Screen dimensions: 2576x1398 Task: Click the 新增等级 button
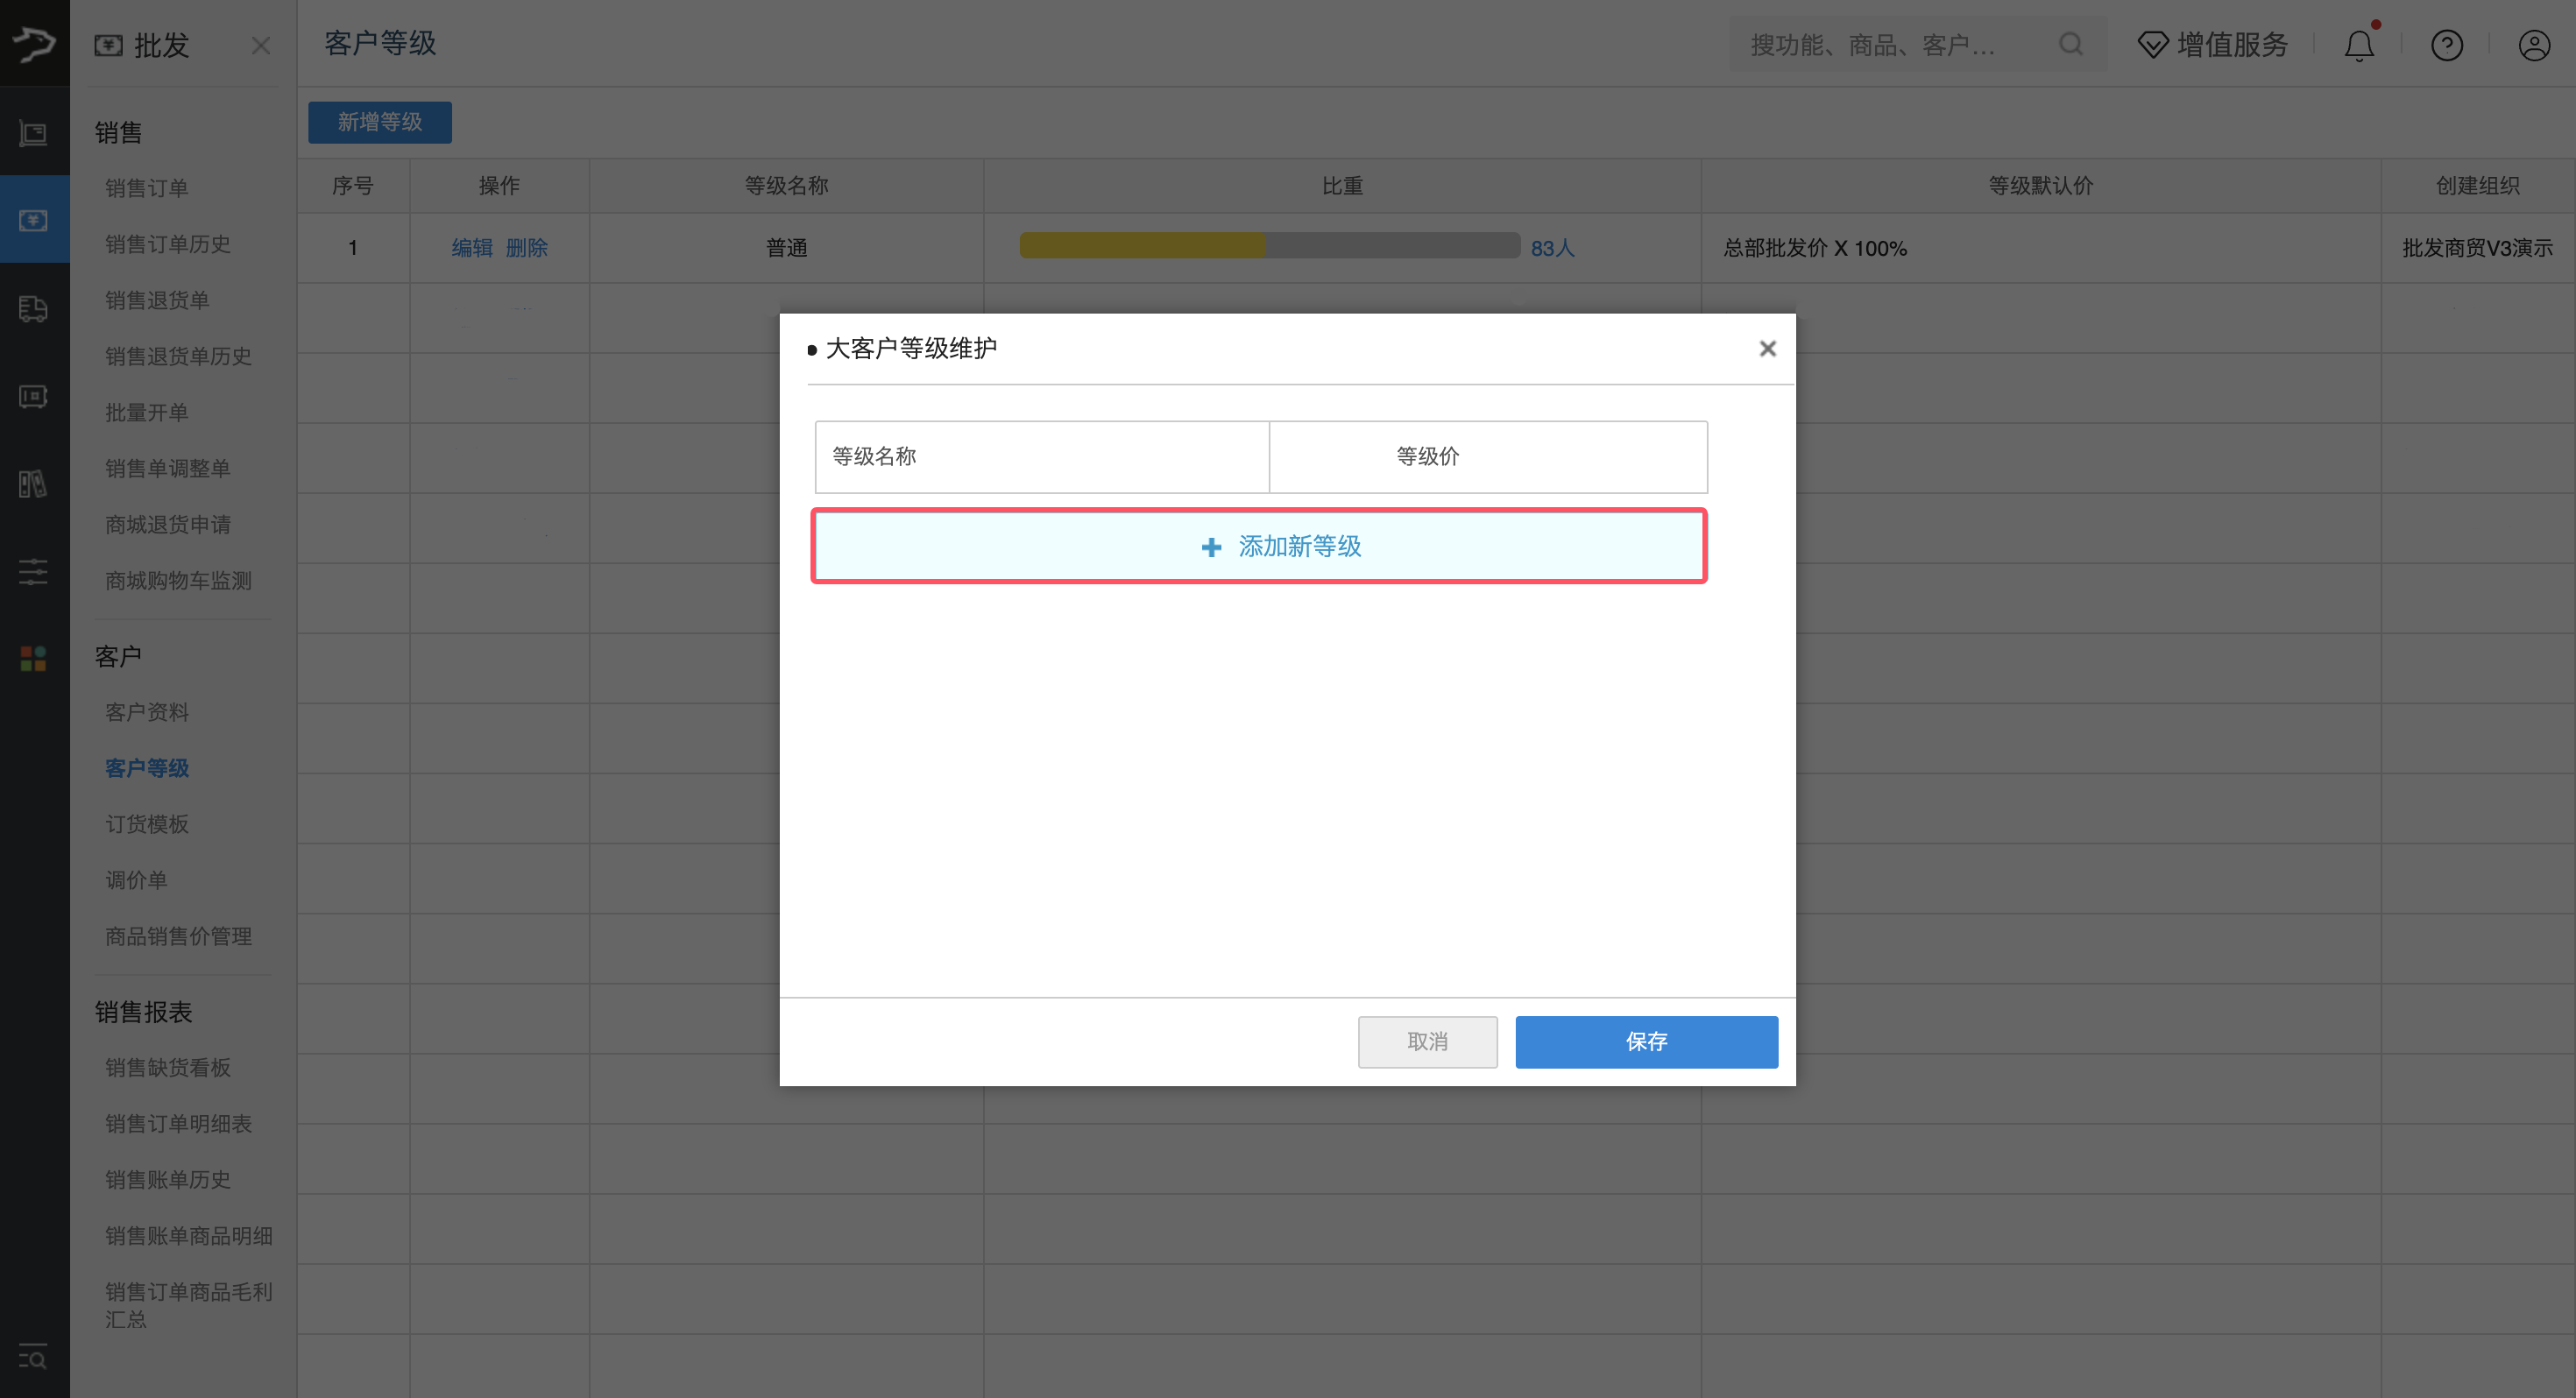click(380, 122)
